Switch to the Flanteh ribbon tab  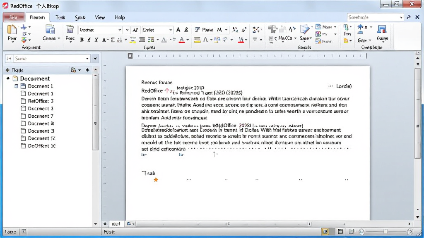[x=37, y=17]
